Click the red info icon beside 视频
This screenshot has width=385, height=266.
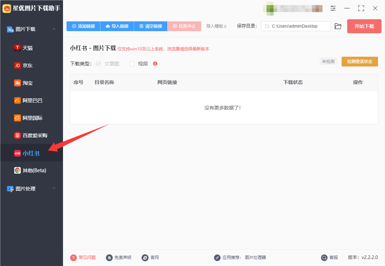coord(155,64)
